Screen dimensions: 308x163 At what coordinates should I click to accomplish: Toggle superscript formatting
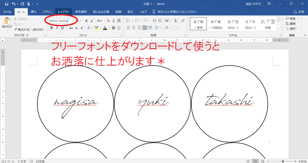[x=82, y=28]
